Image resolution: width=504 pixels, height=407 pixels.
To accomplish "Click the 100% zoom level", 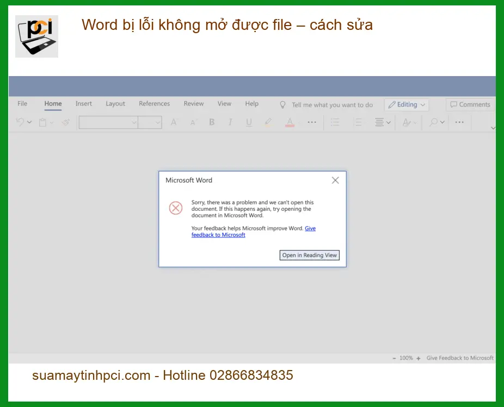I will [406, 358].
